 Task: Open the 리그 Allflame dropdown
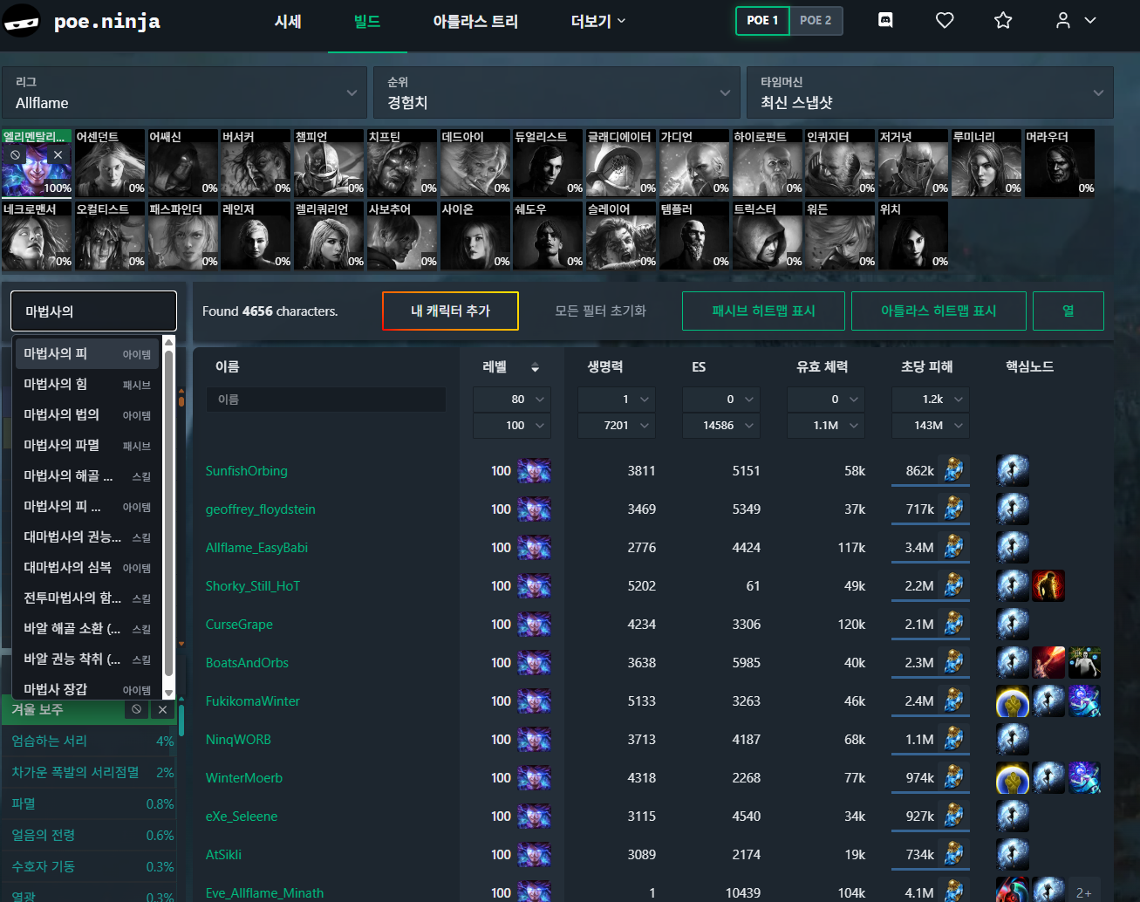coord(184,92)
